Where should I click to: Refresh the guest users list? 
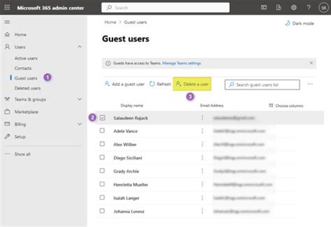click(160, 84)
